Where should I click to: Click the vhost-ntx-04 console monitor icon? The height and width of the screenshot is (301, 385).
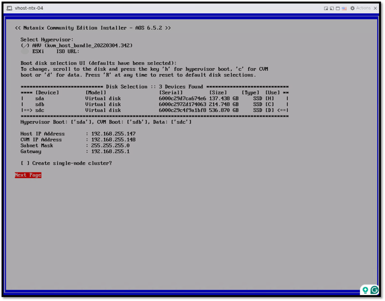(9, 8)
